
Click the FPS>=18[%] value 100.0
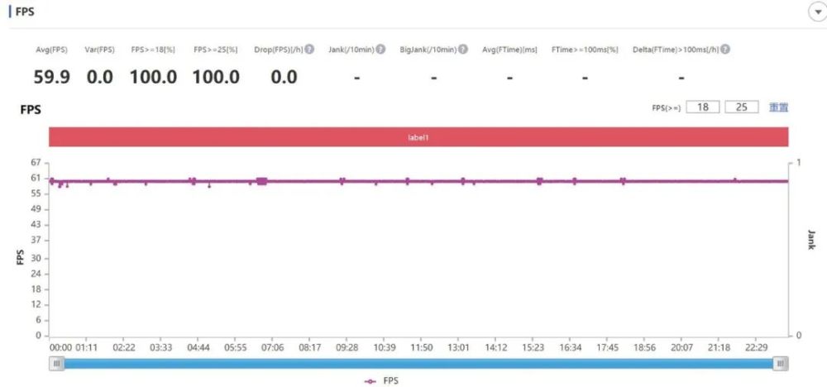tap(154, 78)
